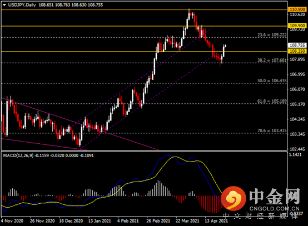Click the 110.900 orange price label
The image size is (308, 226).
click(x=297, y=9)
